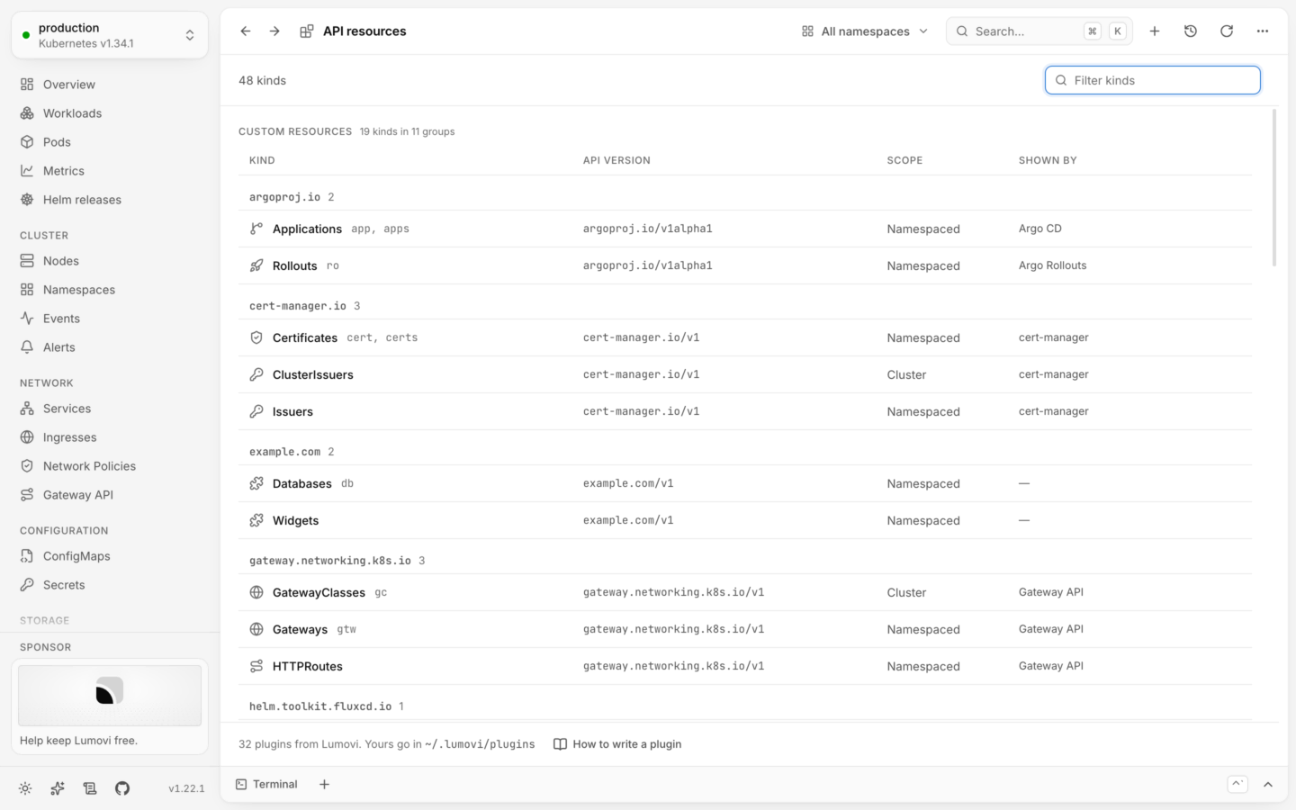Open the scroll/changelog icon in the sidebar footer

[90, 788]
